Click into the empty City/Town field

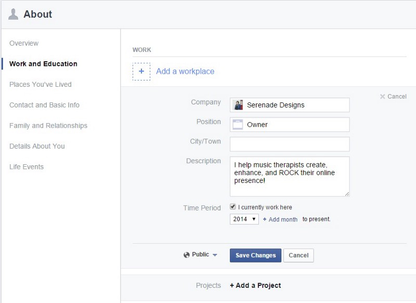click(290, 144)
